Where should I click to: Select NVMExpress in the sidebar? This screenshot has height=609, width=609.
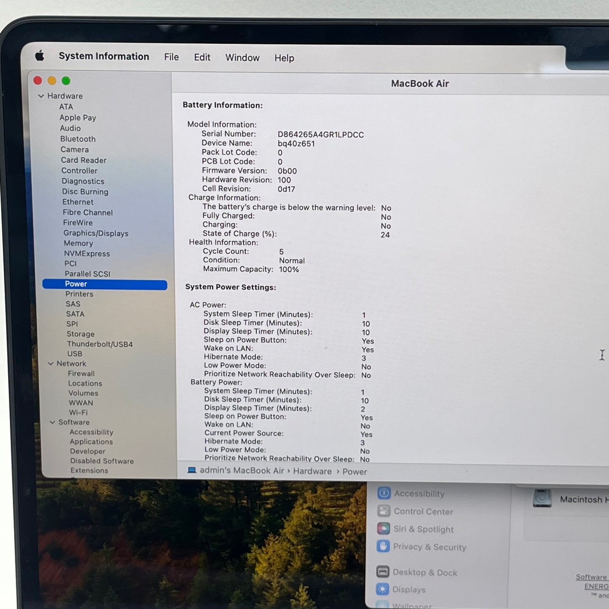click(87, 254)
